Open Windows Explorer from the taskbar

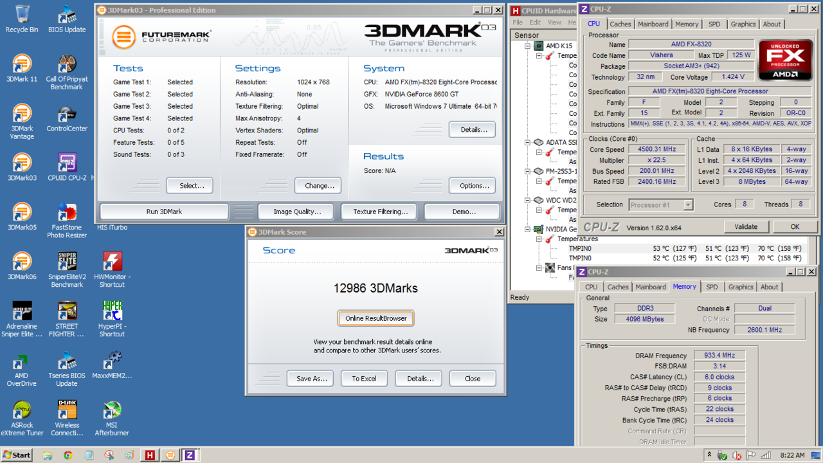(48, 455)
